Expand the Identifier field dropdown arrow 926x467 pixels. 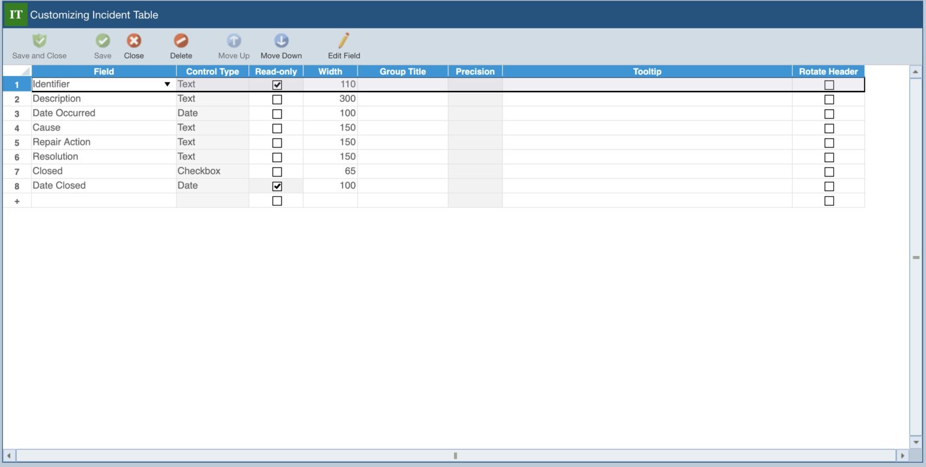pyautogui.click(x=167, y=84)
